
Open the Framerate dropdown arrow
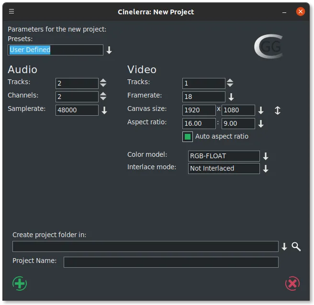(231, 97)
